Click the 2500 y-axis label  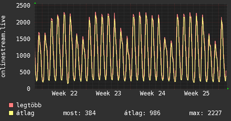click(23, 6)
